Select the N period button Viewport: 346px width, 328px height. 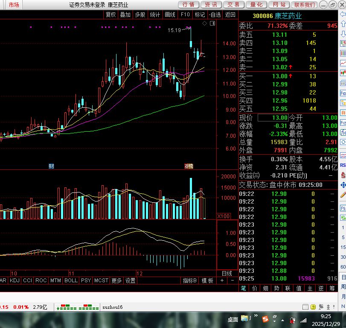click(343, 306)
